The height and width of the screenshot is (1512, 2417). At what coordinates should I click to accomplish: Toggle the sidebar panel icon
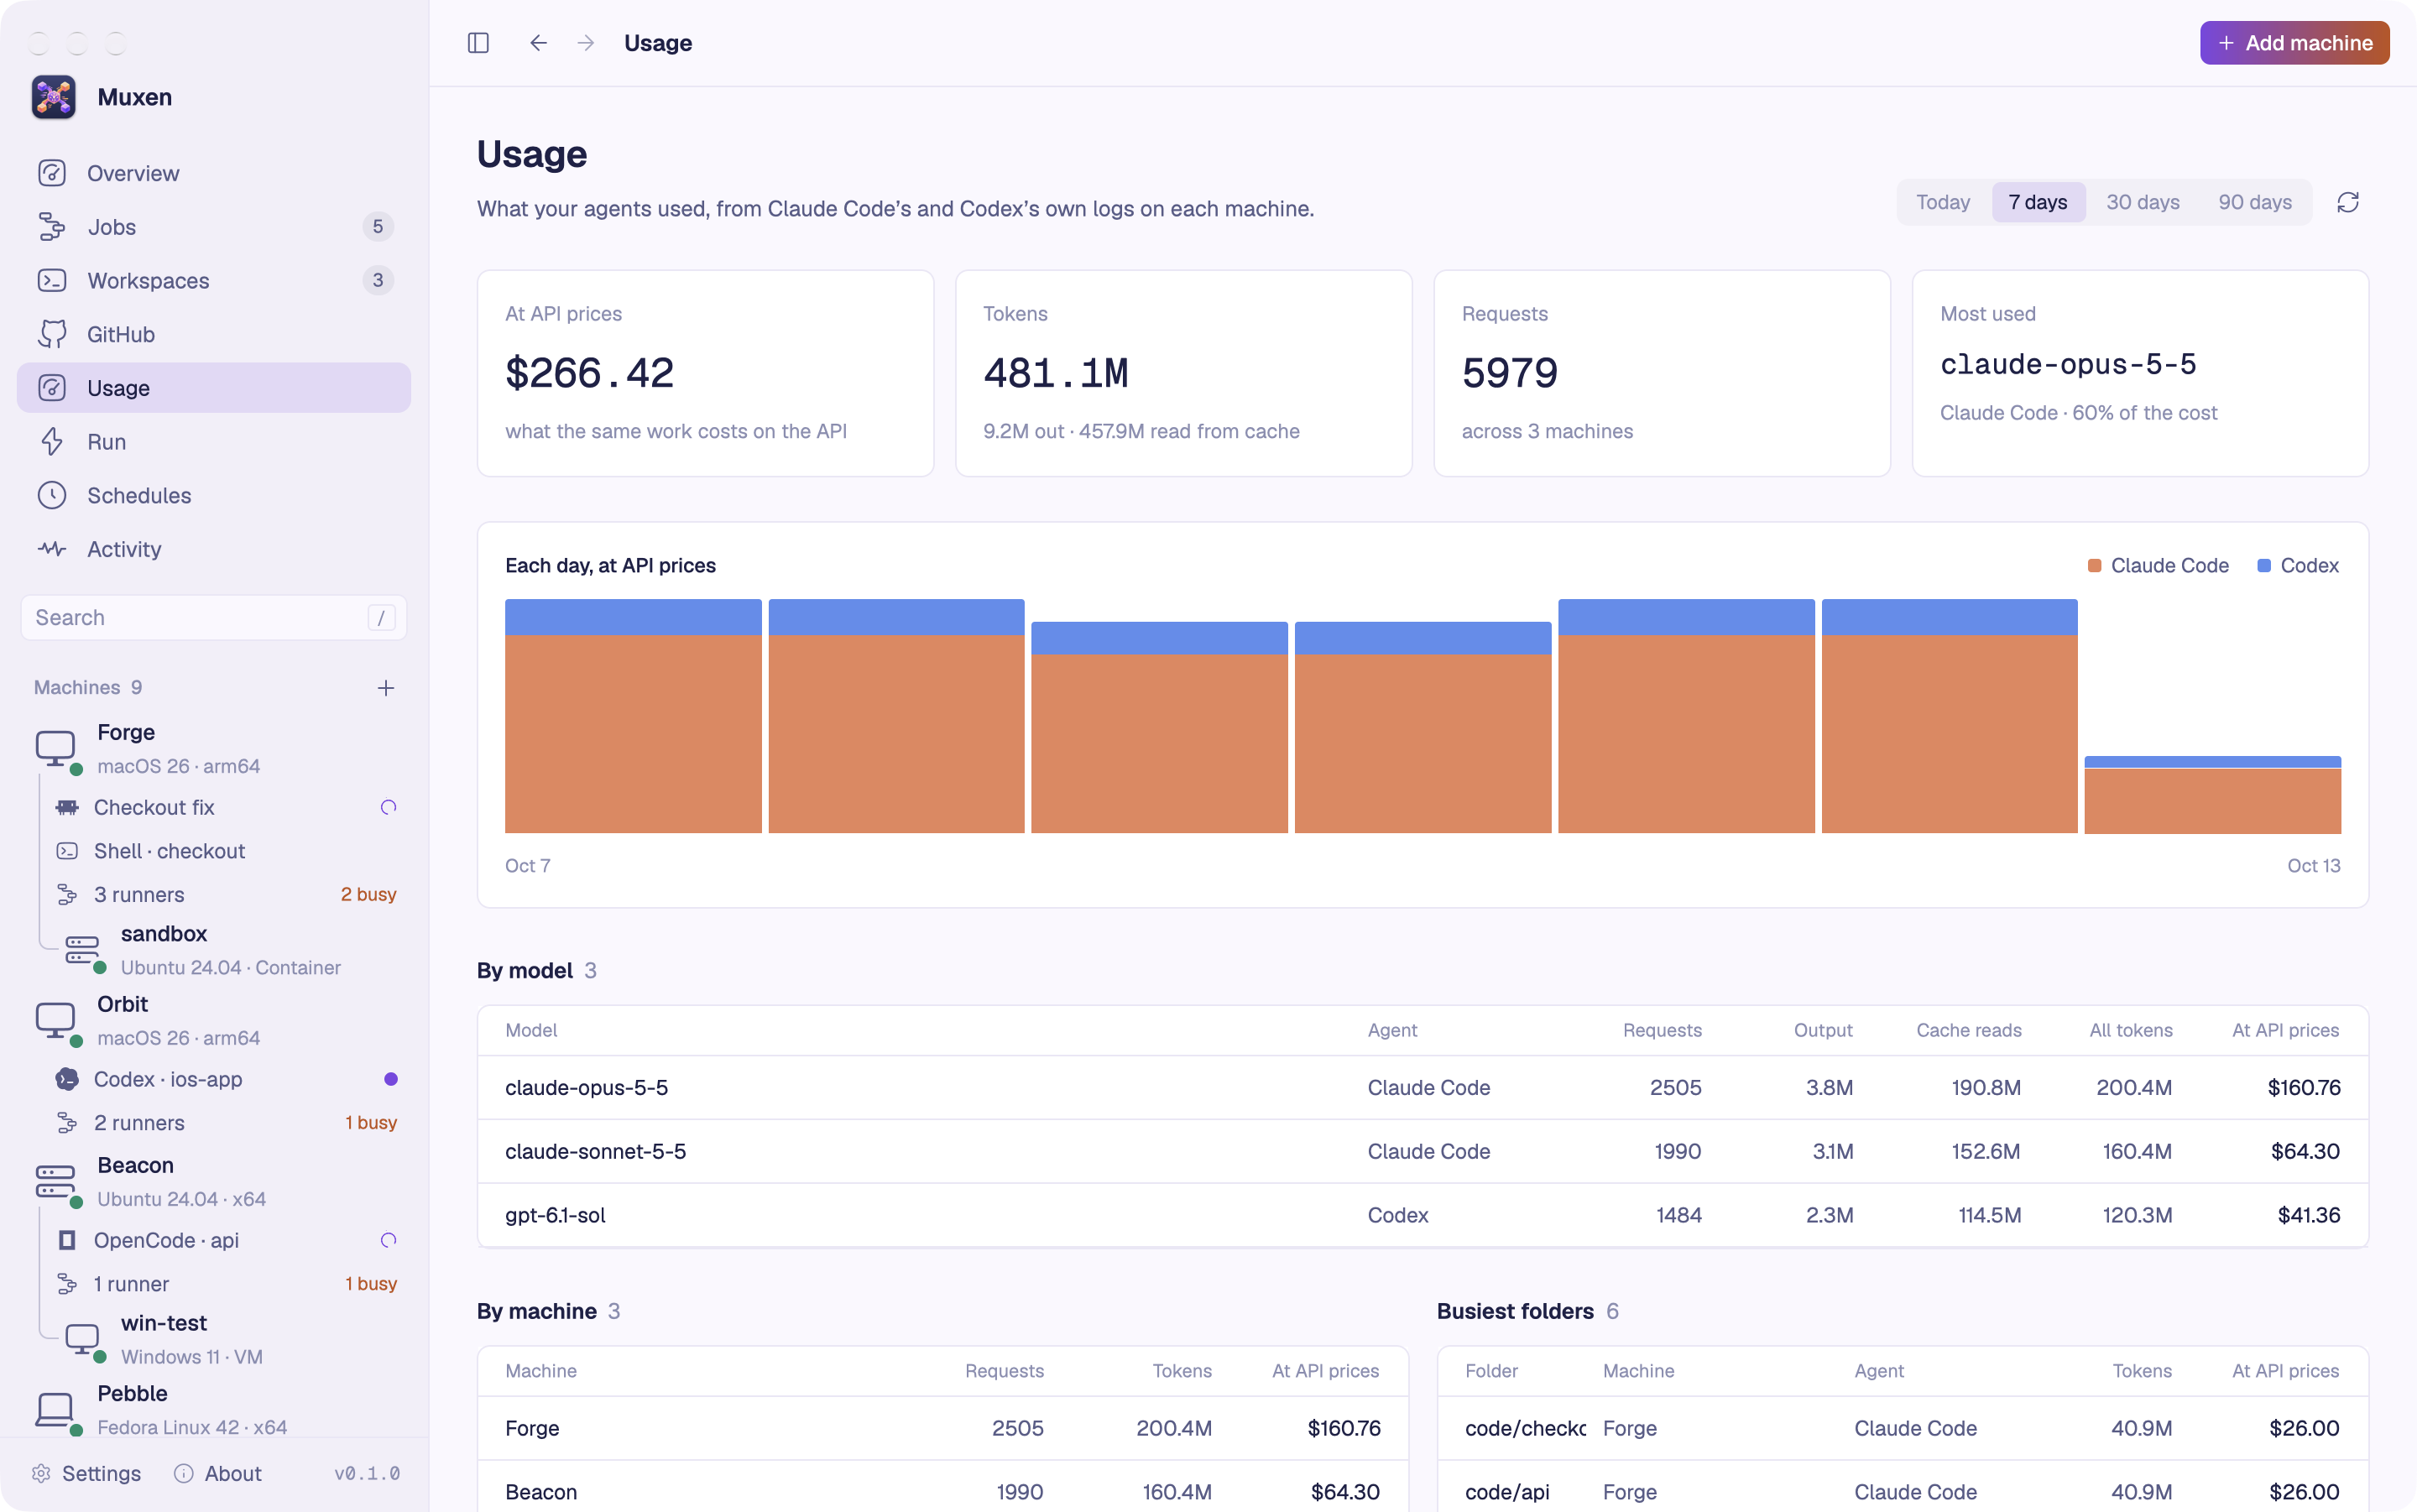[478, 43]
